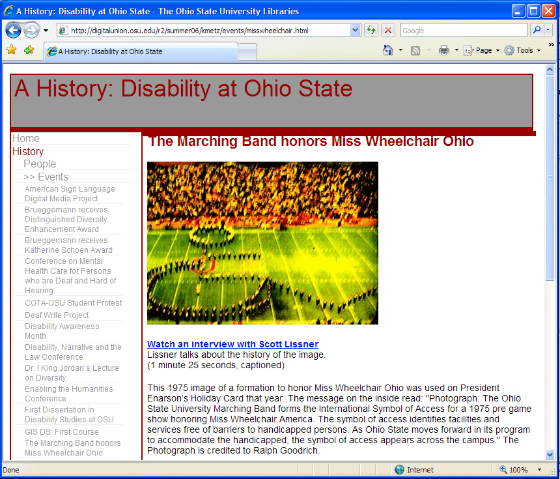Open the zoom level dropdown arrow
Screen dimensions: 560x479
click(x=539, y=469)
